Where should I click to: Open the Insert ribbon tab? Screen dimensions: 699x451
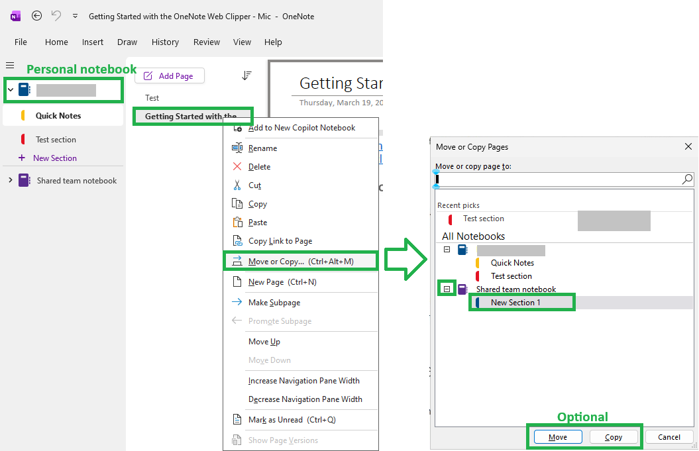coord(92,42)
